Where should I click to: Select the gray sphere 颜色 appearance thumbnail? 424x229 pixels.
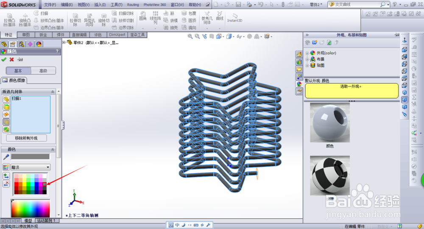329,123
